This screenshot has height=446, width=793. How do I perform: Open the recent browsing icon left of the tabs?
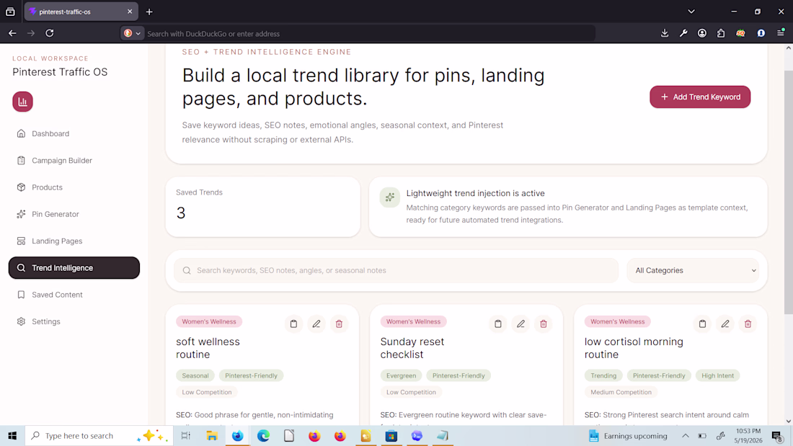[x=10, y=12]
